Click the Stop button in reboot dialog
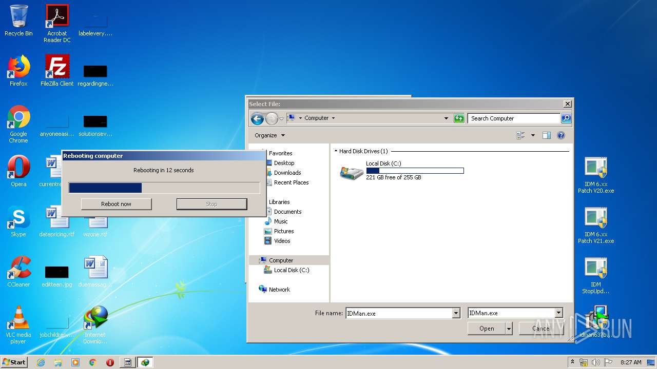The width and height of the screenshot is (657, 369). (211, 204)
